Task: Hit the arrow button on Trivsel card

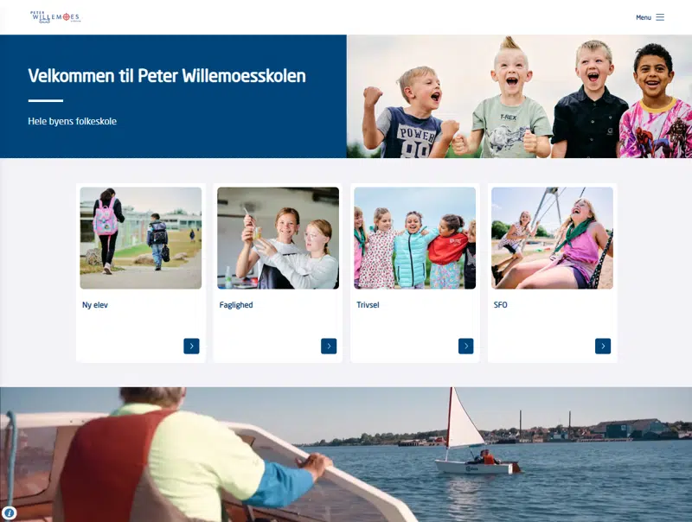Action: 465,346
